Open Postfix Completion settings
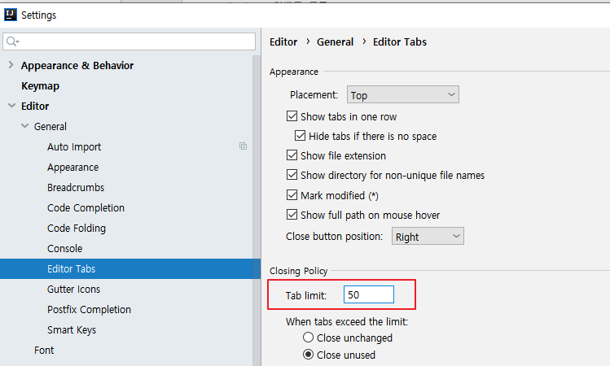 point(89,310)
